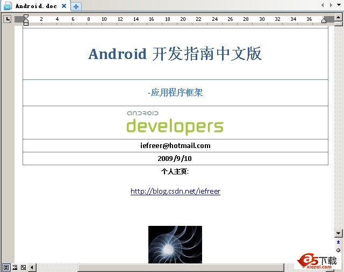Open a new document tab with the plus button
The image size is (344, 272).
click(76, 7)
